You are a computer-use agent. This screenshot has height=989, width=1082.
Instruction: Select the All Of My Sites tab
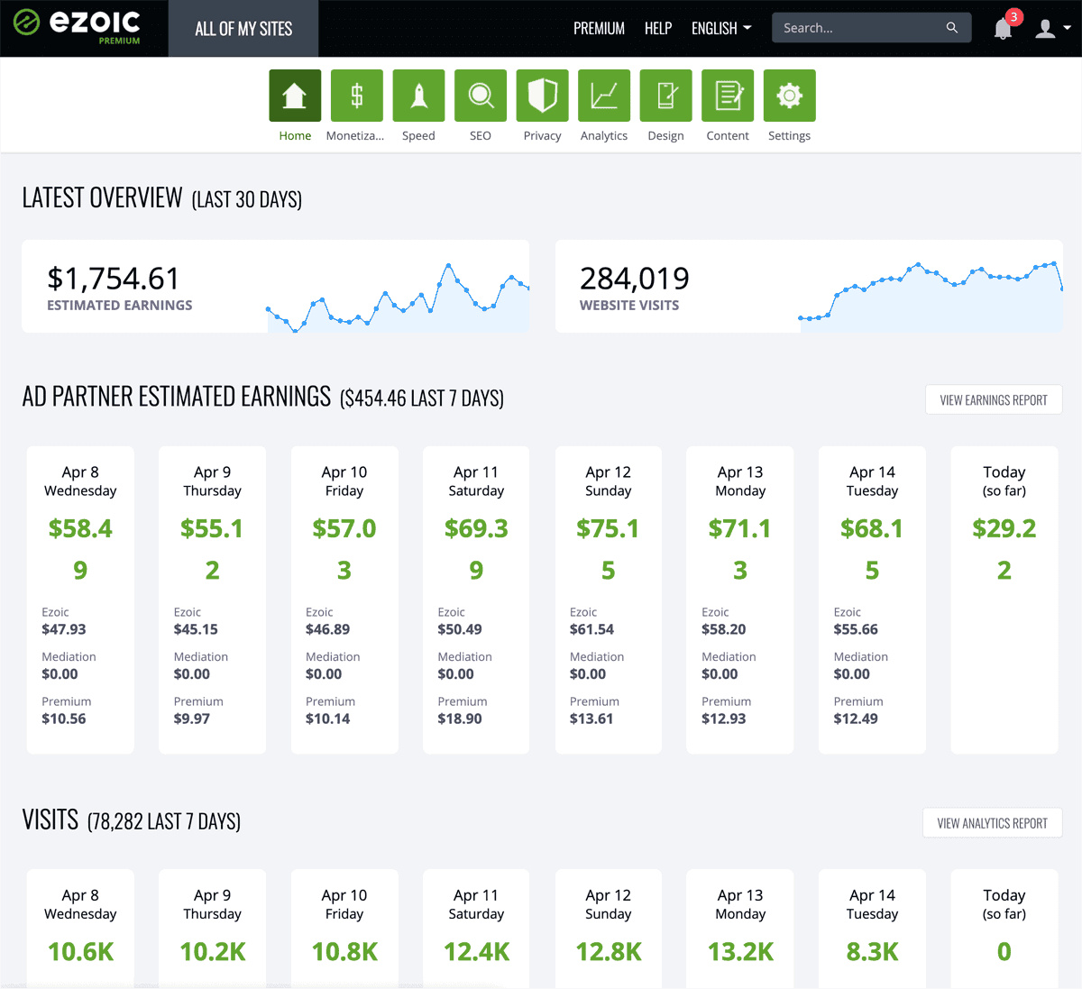pos(243,28)
